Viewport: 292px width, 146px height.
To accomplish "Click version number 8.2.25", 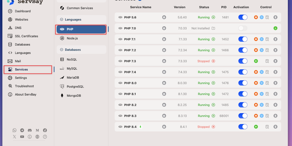I will tap(182, 105).
